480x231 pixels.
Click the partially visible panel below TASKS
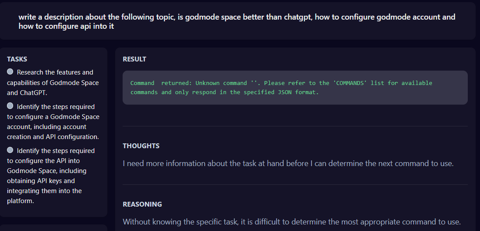click(x=54, y=228)
